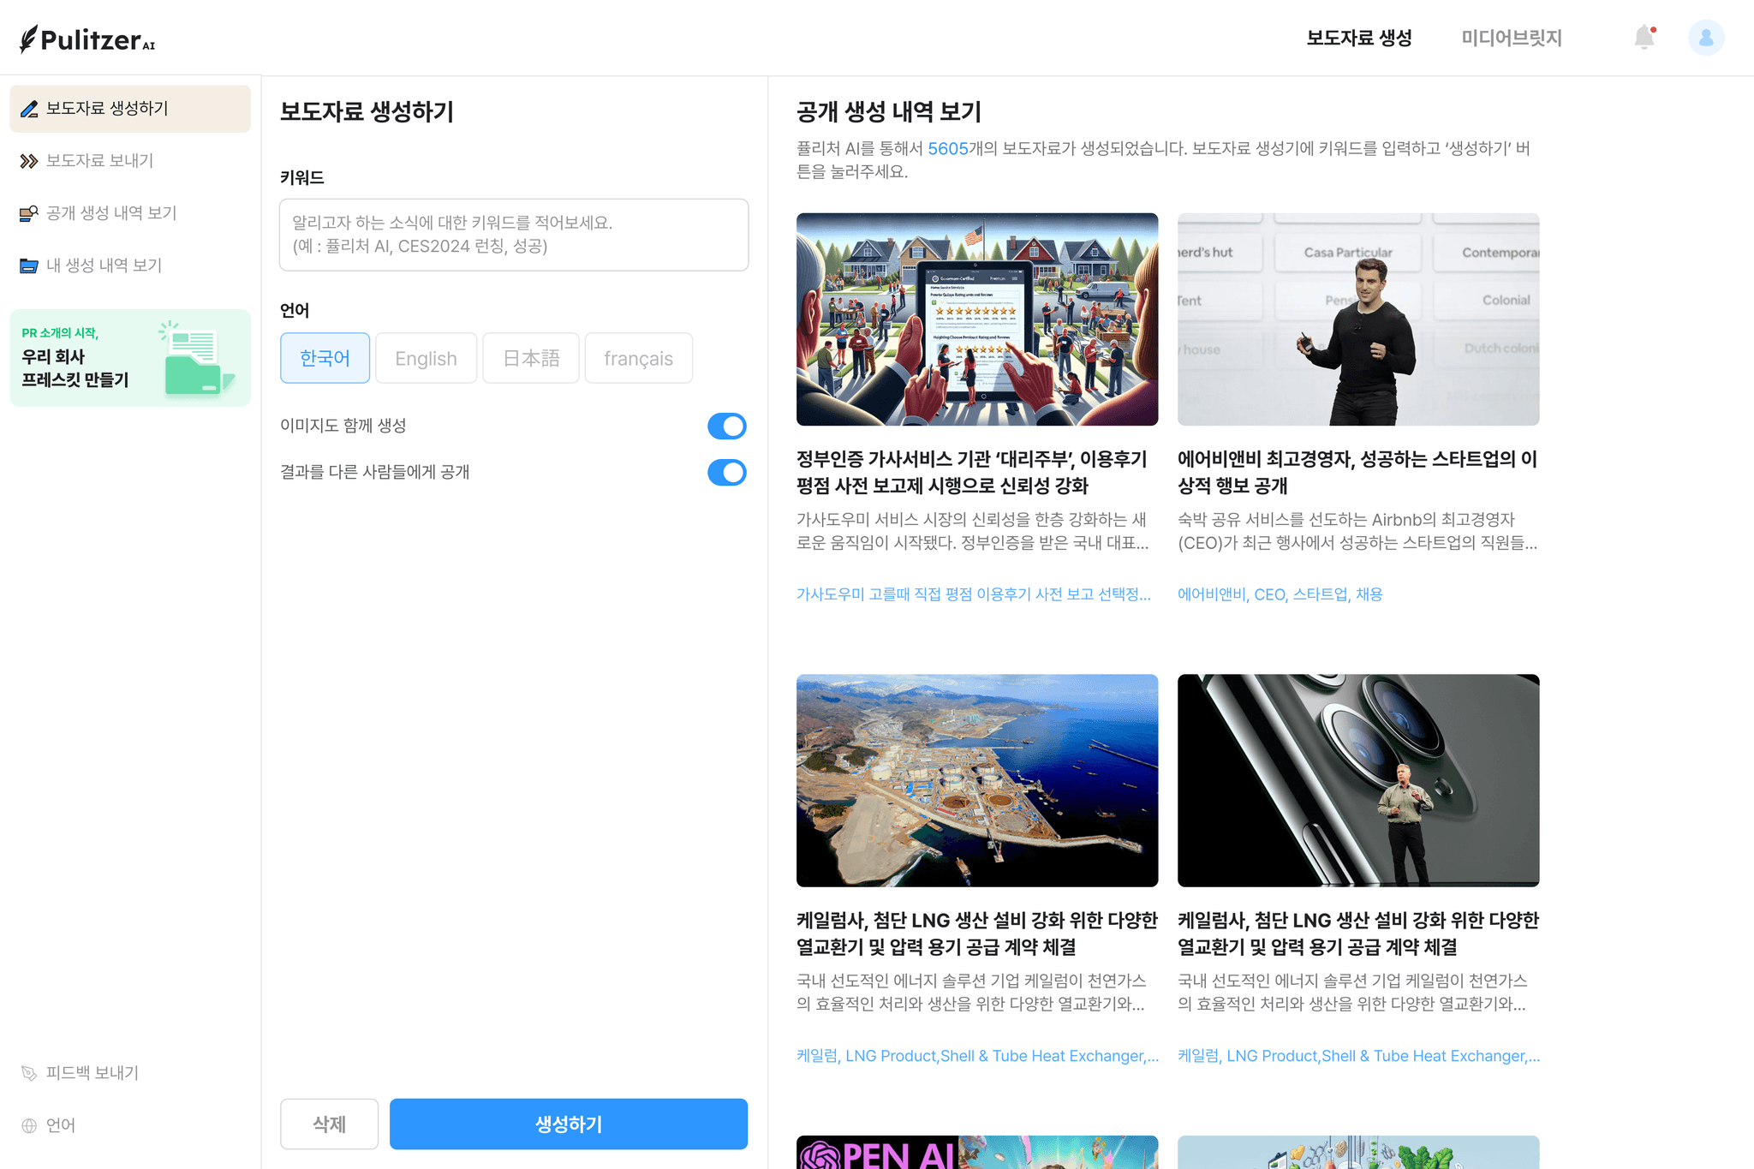Toggle the 이미지도 함께 생성 switch

(x=726, y=426)
